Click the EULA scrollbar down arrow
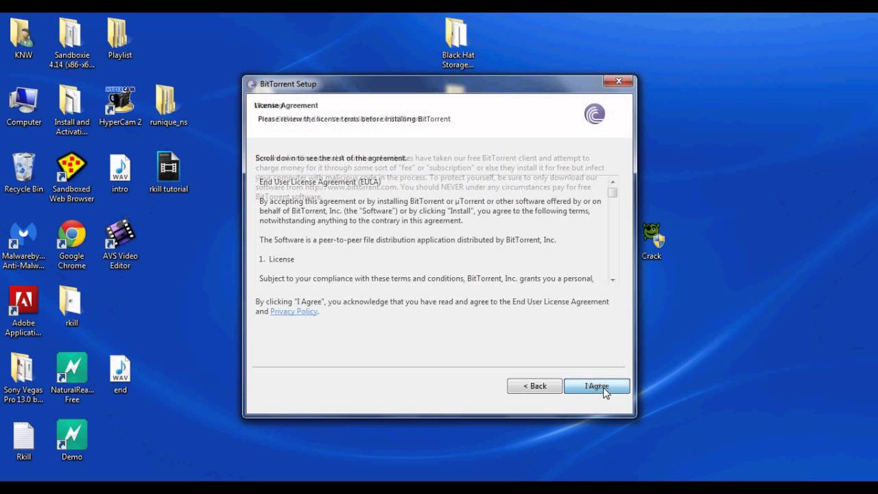 click(x=613, y=279)
